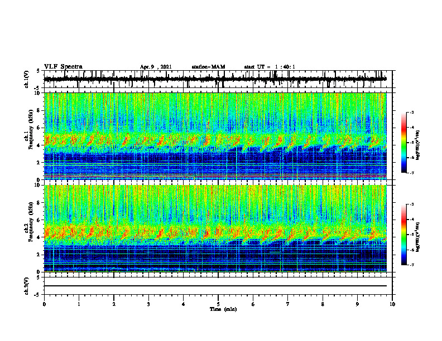Select the "start UT = 1:40:1" header
442x341 pixels.
(270, 67)
